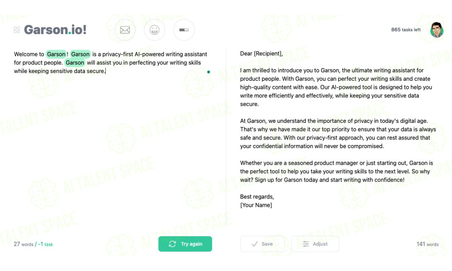Select the envelope email format icon

coord(125,30)
